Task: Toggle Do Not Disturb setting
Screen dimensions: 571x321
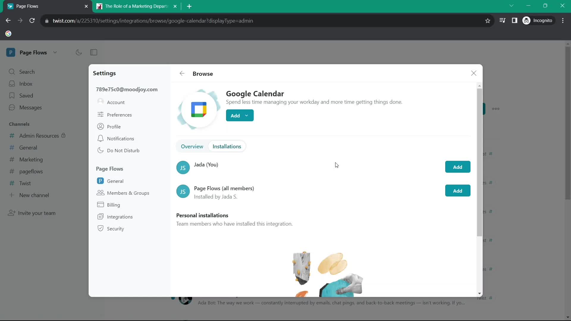Action: point(123,150)
